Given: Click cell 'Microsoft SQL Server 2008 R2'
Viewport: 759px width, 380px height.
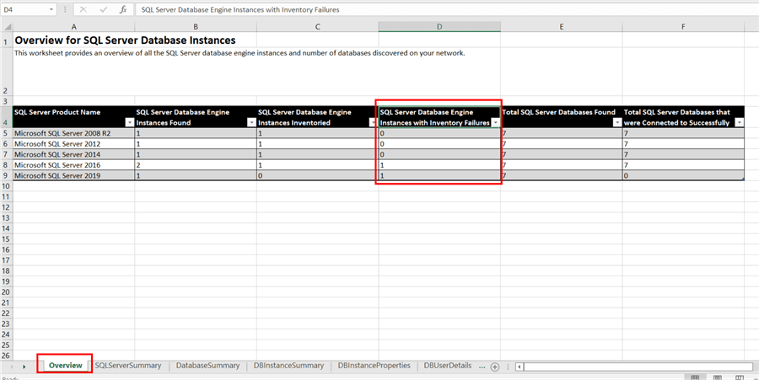Looking at the screenshot, I should point(74,133).
